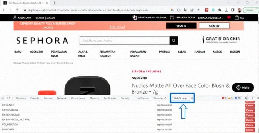Image resolution: width=259 pixels, height=133 pixels.
Task: Click the Sign Up button
Action: tap(214, 26)
